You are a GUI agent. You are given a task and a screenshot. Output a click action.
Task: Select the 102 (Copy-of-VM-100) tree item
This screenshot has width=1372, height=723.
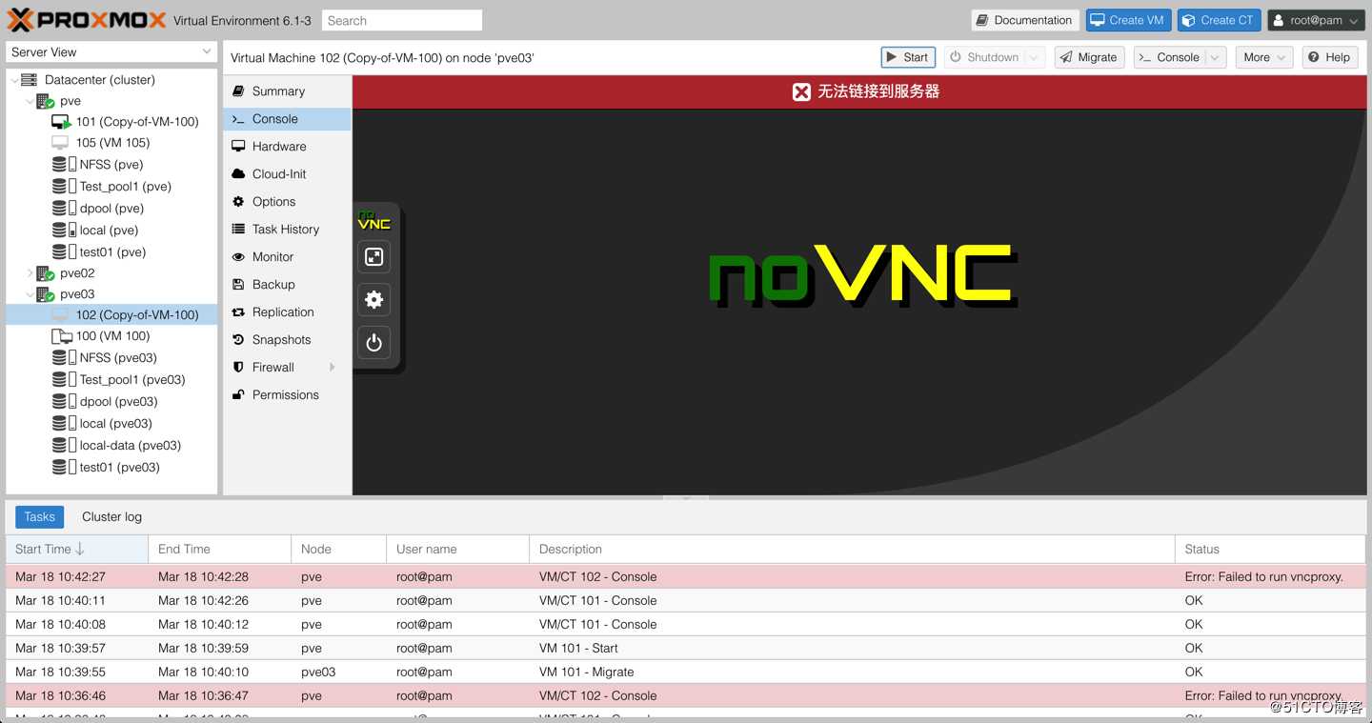[x=111, y=315]
